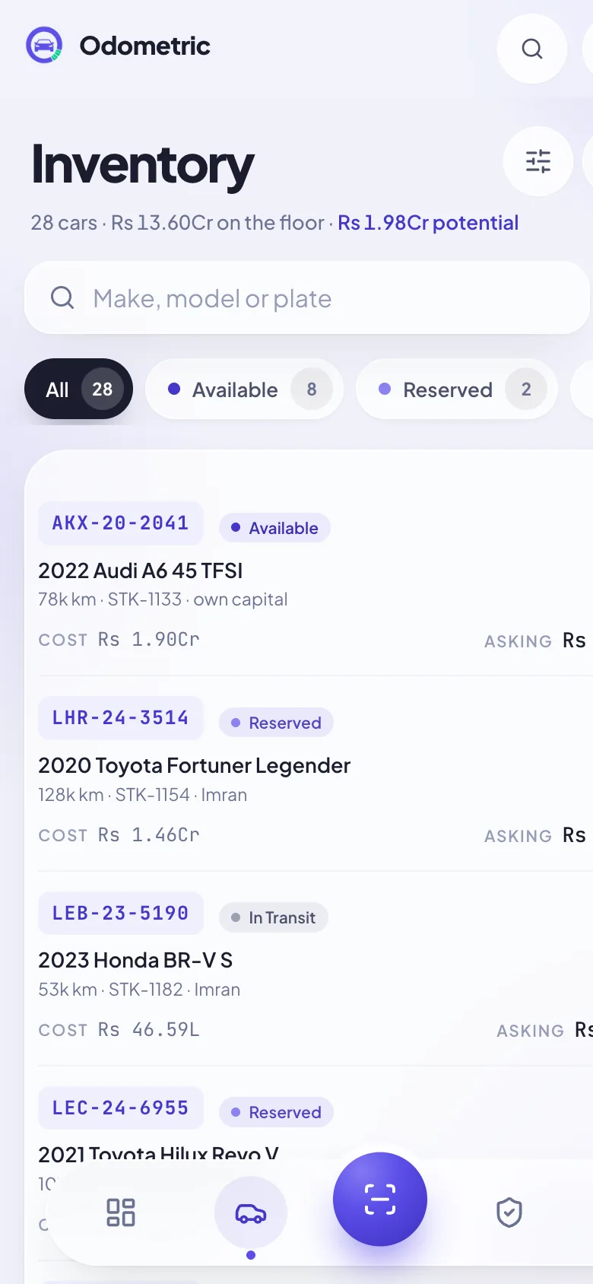Filter by Reserved cars chip
This screenshot has width=593, height=1284.
click(x=457, y=389)
